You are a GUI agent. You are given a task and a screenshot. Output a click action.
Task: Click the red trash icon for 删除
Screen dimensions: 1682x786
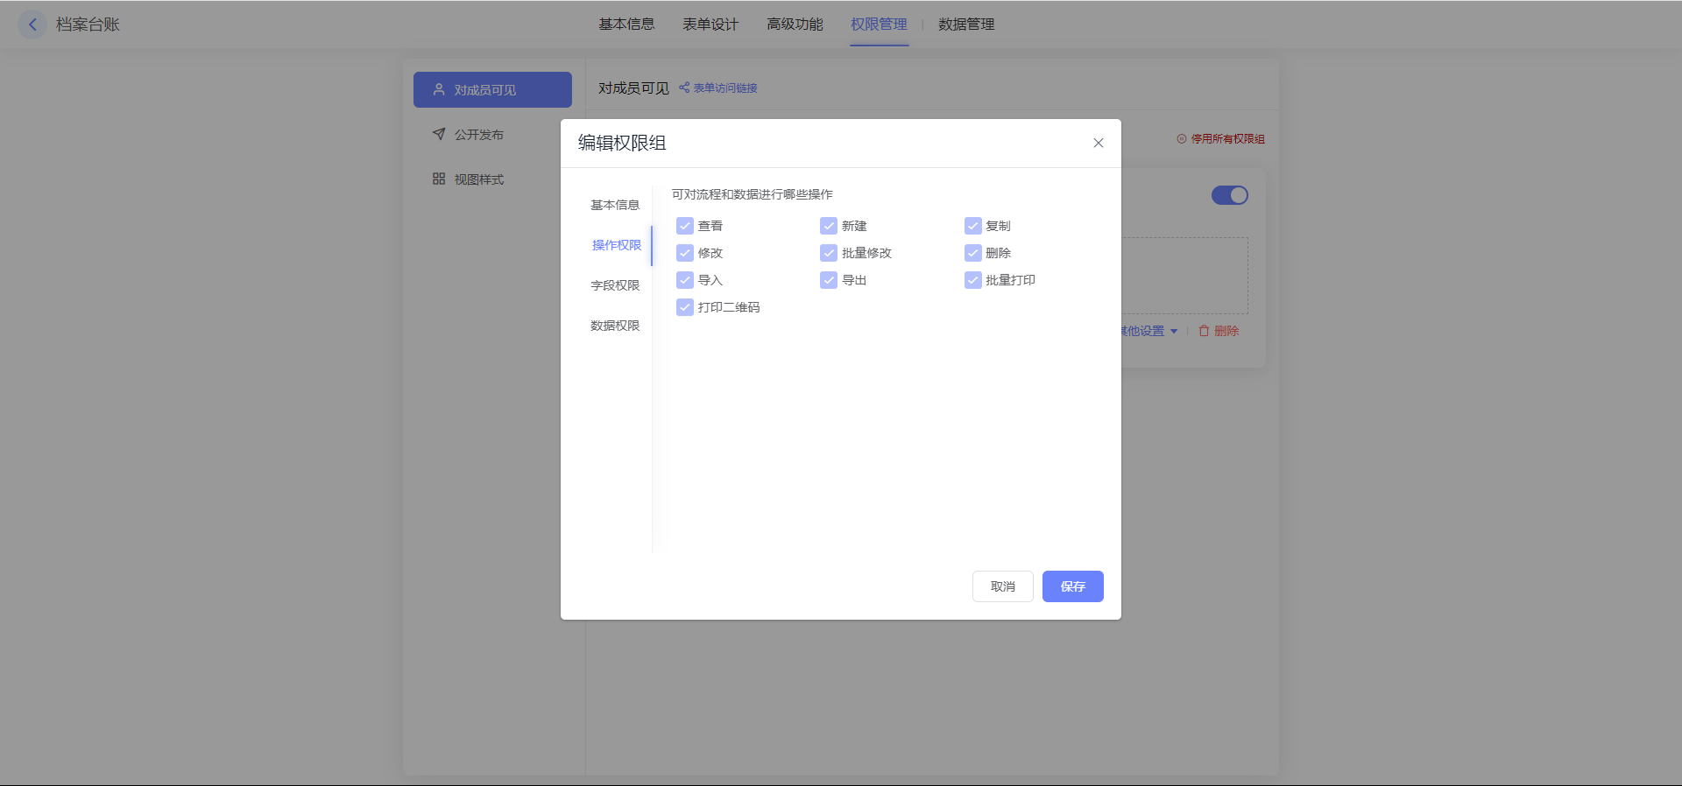tap(1204, 331)
